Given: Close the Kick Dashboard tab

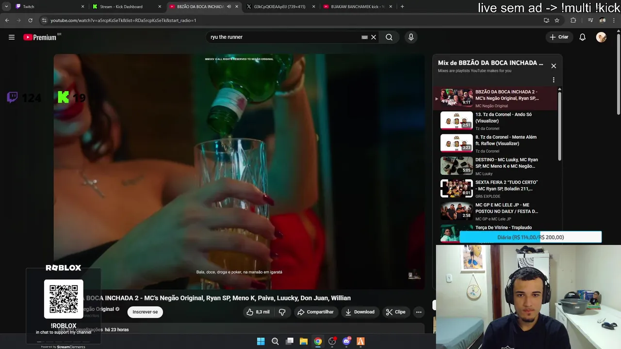Looking at the screenshot, I should [x=160, y=7].
